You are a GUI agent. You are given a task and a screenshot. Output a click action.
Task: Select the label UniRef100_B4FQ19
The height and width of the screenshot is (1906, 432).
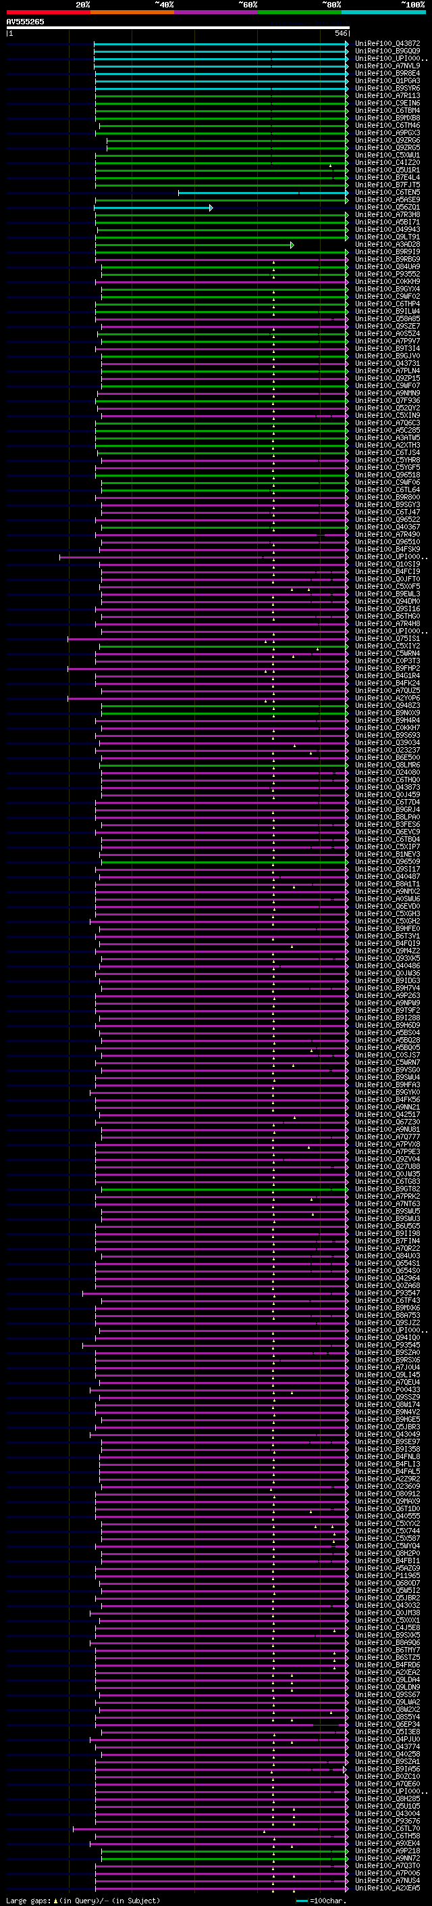[x=387, y=943]
